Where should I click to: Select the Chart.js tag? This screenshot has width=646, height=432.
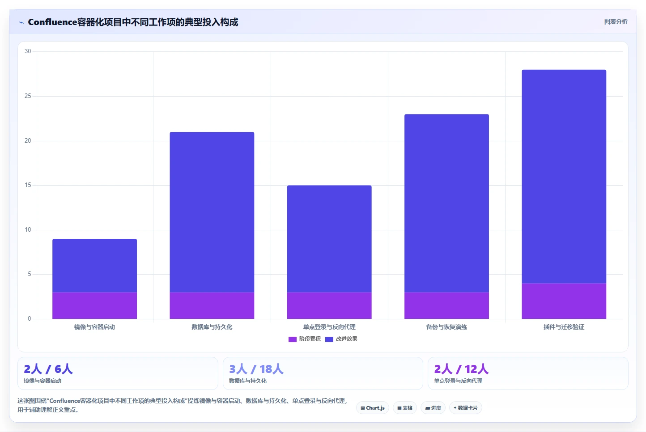tap(373, 408)
